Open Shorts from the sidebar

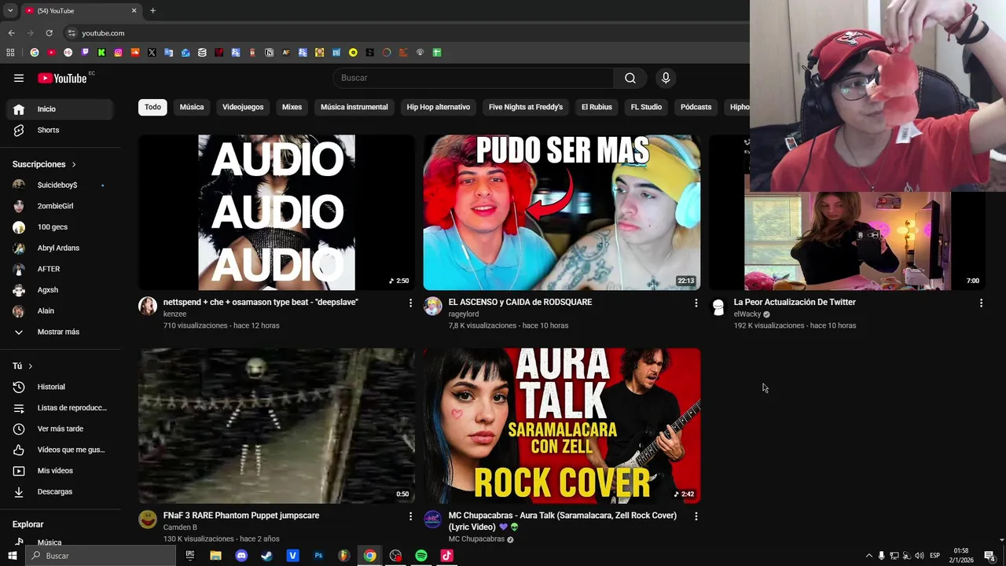(x=60, y=130)
